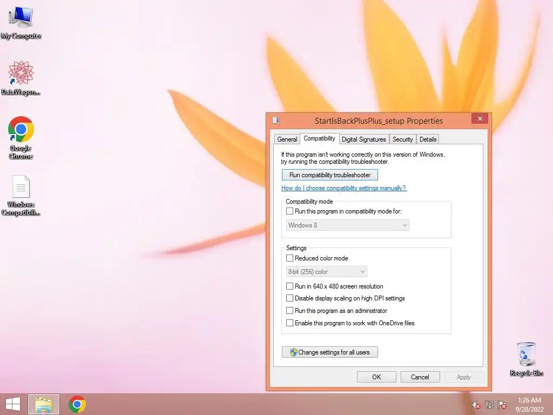Enable Run this program as an administrator
Viewport: 553px width, 415px height.
(289, 311)
